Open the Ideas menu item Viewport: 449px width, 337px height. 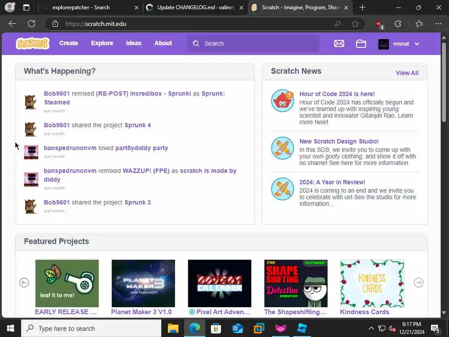tap(134, 43)
